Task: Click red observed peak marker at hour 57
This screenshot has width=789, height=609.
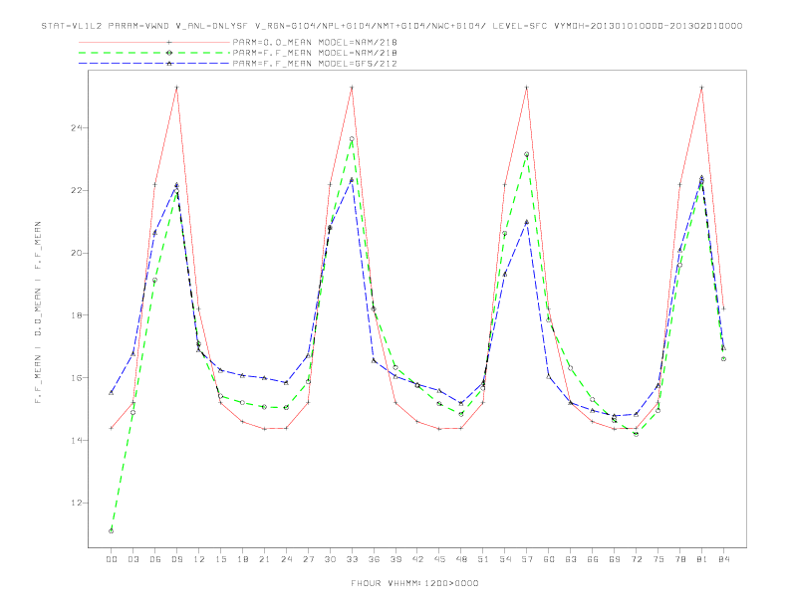Action: pyautogui.click(x=527, y=88)
